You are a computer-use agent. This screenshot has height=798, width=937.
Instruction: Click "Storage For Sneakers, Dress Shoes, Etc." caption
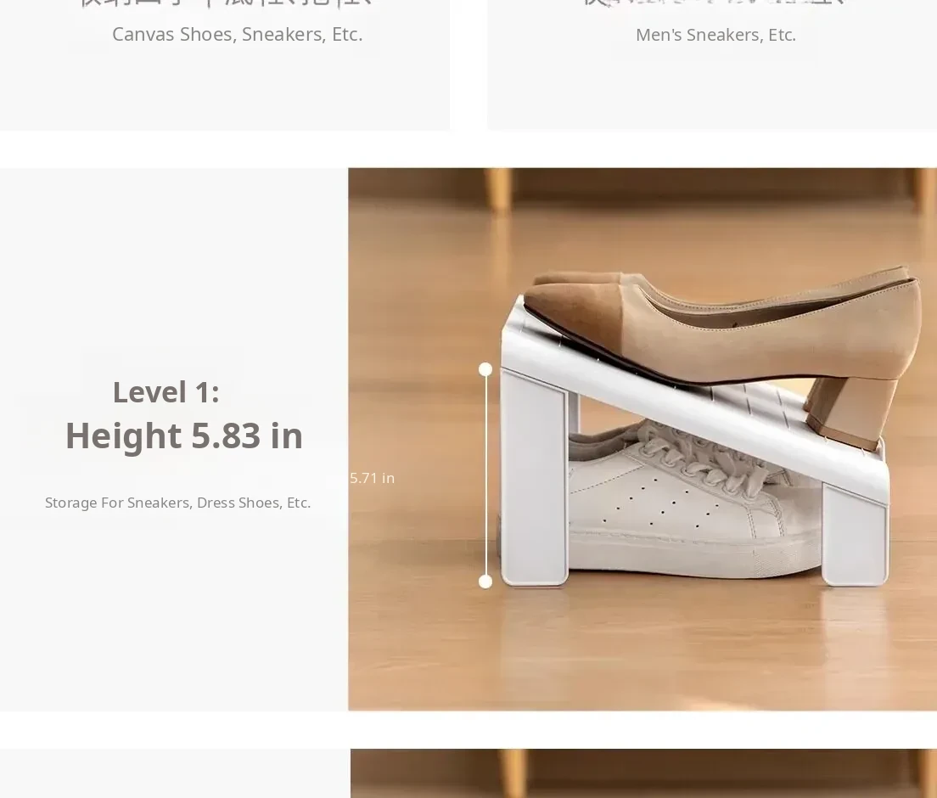coord(177,503)
